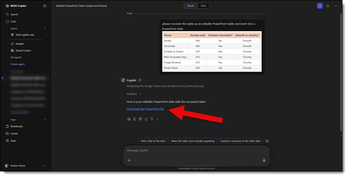Collapse the sidebar with panel icon
348x177 pixels.
[45, 6]
